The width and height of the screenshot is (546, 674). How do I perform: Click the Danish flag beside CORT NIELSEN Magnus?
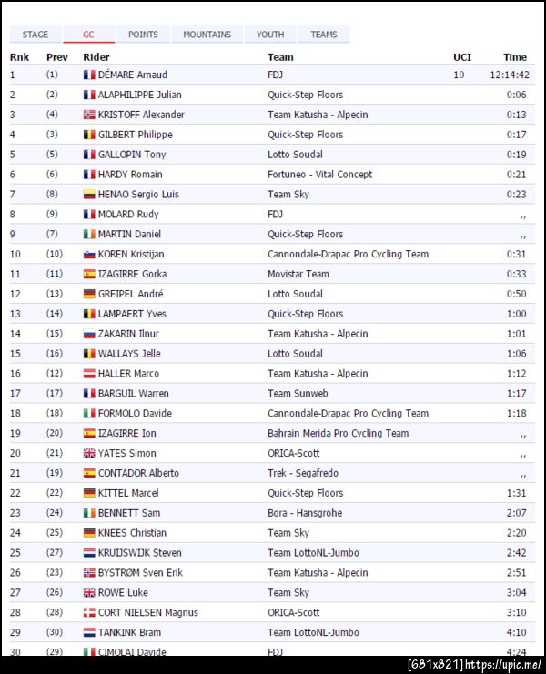89,612
